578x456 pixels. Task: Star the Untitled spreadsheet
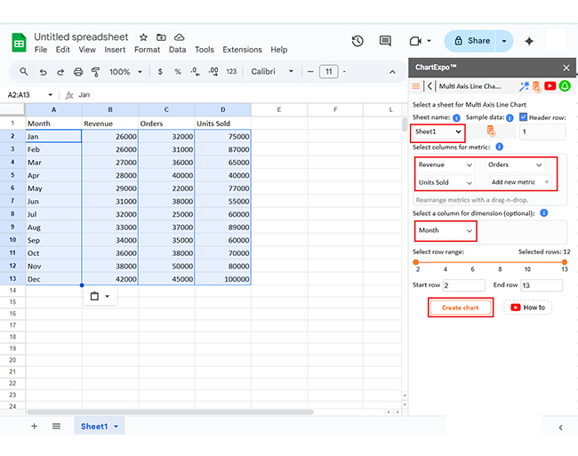click(x=143, y=37)
